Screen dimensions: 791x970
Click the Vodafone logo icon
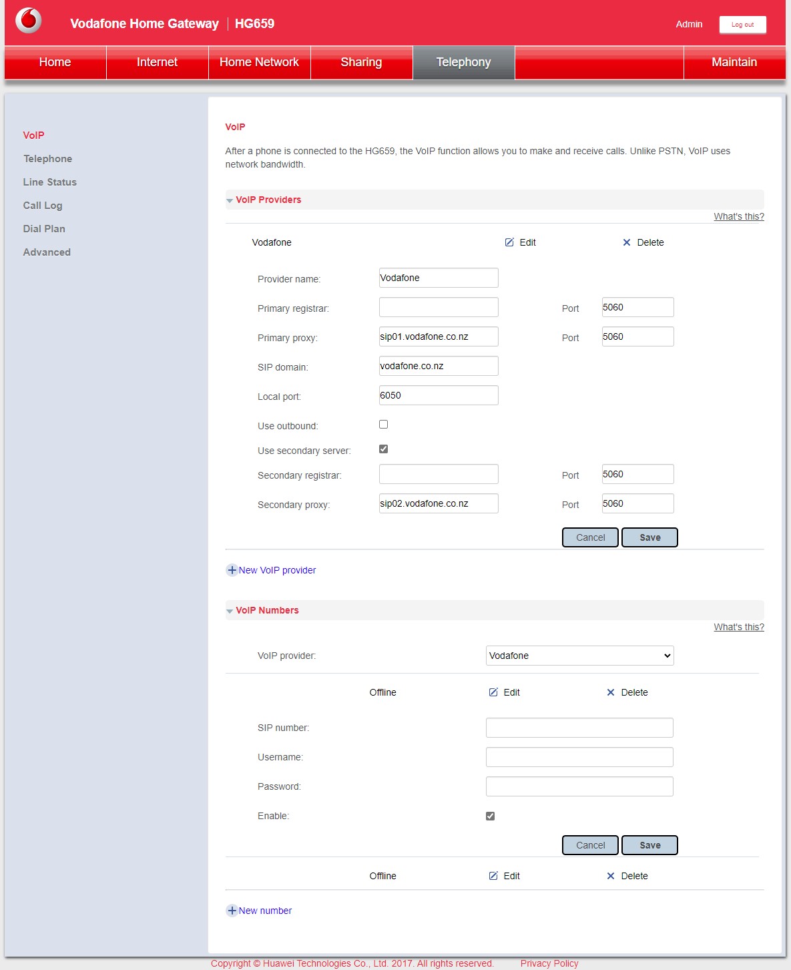(29, 21)
